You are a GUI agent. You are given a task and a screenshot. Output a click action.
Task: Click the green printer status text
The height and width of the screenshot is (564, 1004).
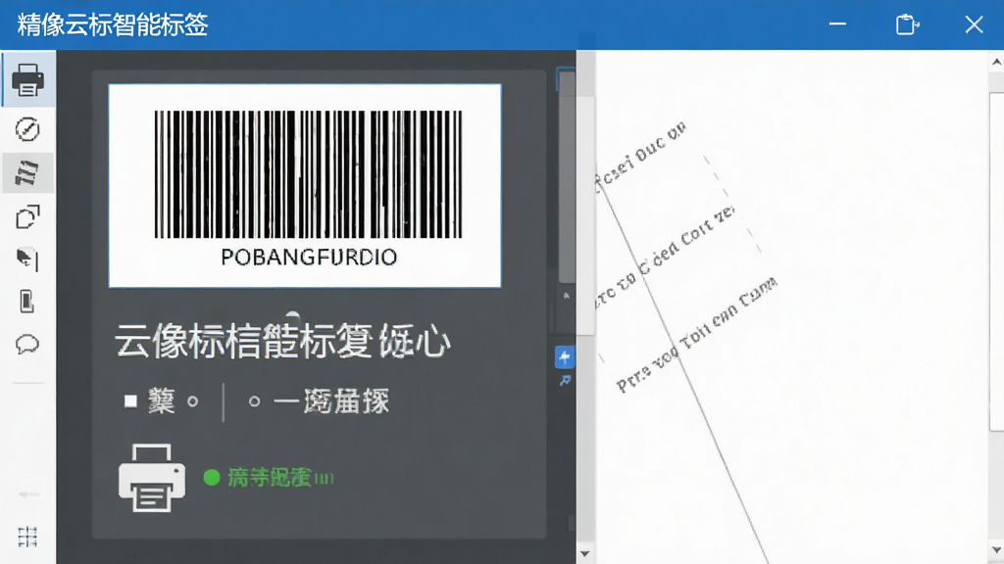(280, 478)
